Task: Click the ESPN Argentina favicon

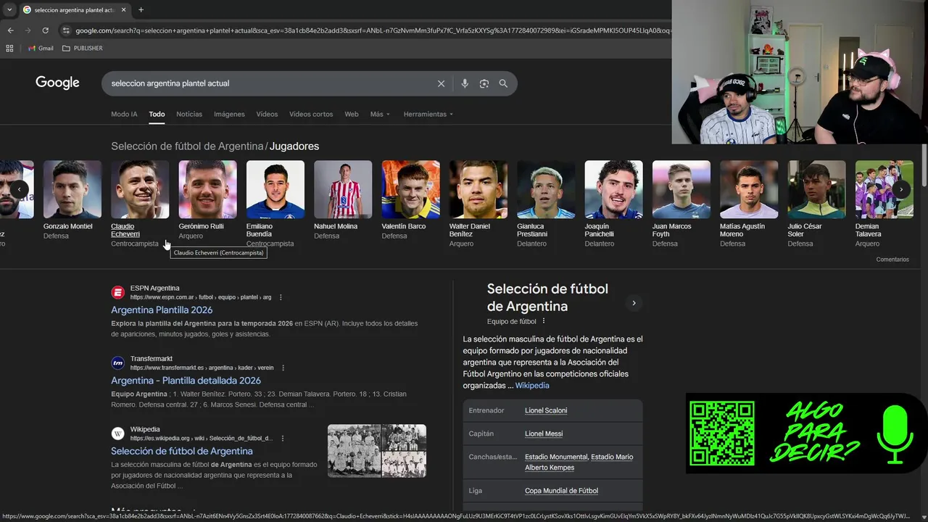Action: [x=117, y=292]
